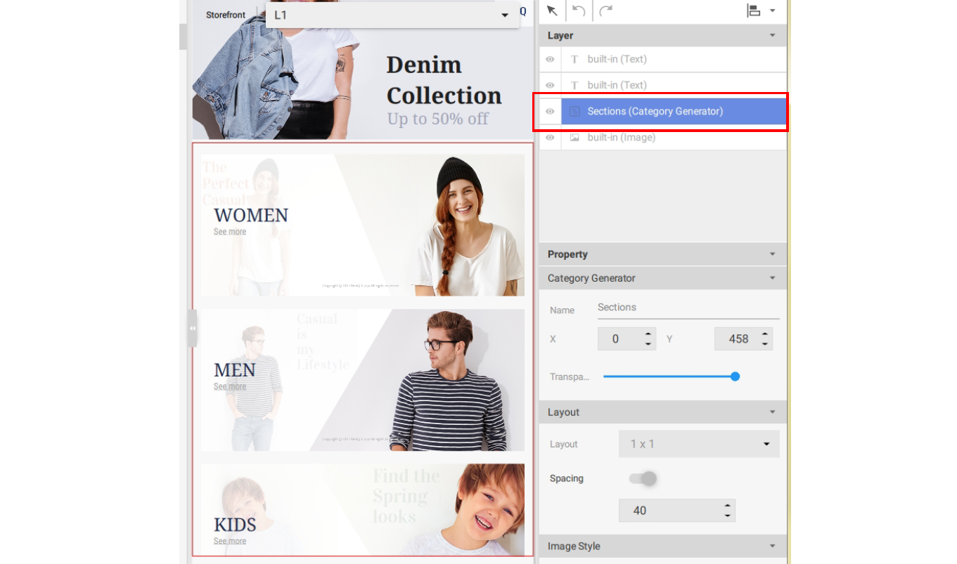Screen dimensions: 957x564
Task: Select the arrow pointer tool
Action: click(x=552, y=11)
